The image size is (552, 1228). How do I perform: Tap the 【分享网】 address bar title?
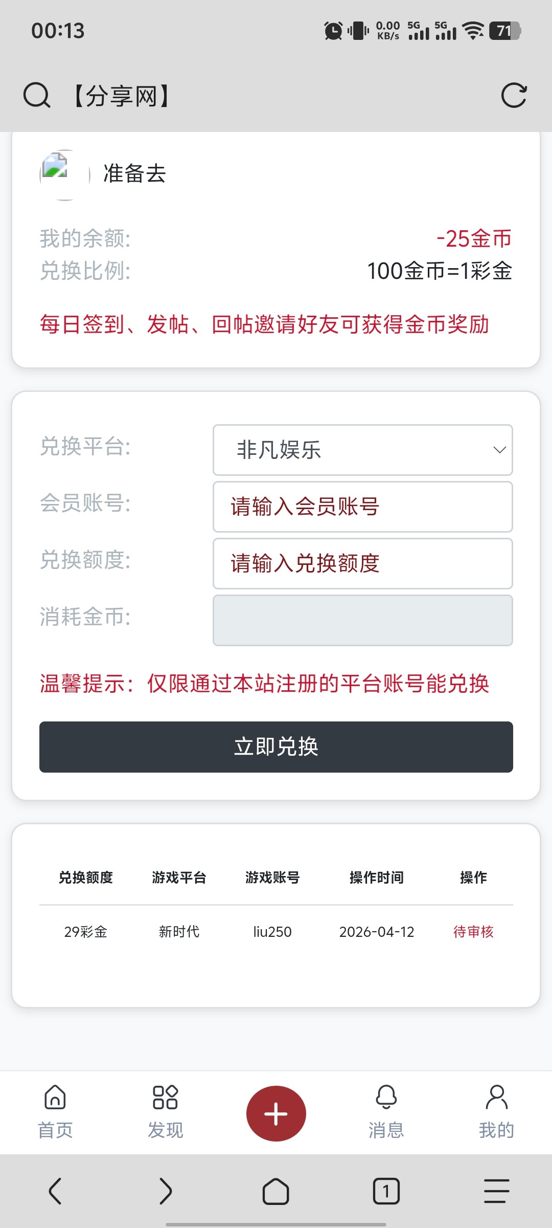pos(122,96)
